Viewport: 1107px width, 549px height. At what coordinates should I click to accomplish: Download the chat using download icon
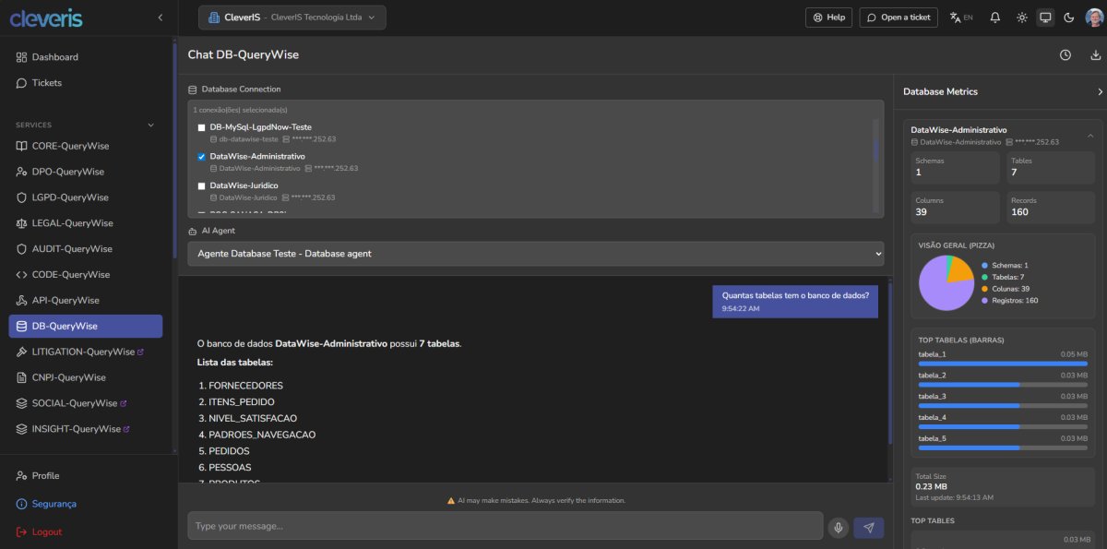click(x=1095, y=55)
